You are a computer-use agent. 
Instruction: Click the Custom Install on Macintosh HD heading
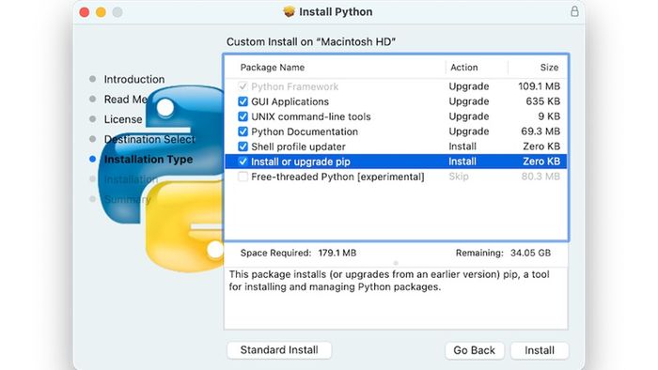pos(311,42)
